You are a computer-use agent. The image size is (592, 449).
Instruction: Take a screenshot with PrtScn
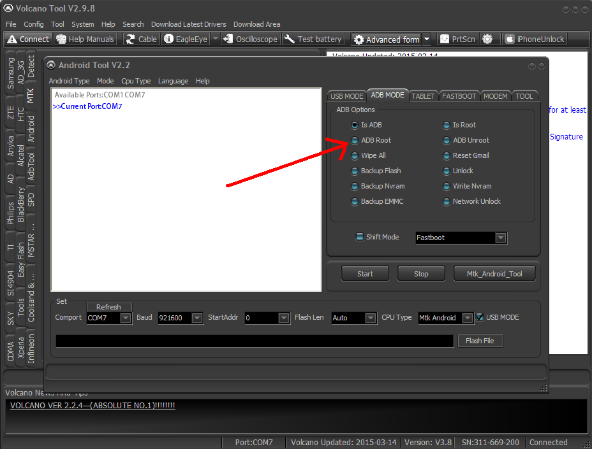click(457, 39)
